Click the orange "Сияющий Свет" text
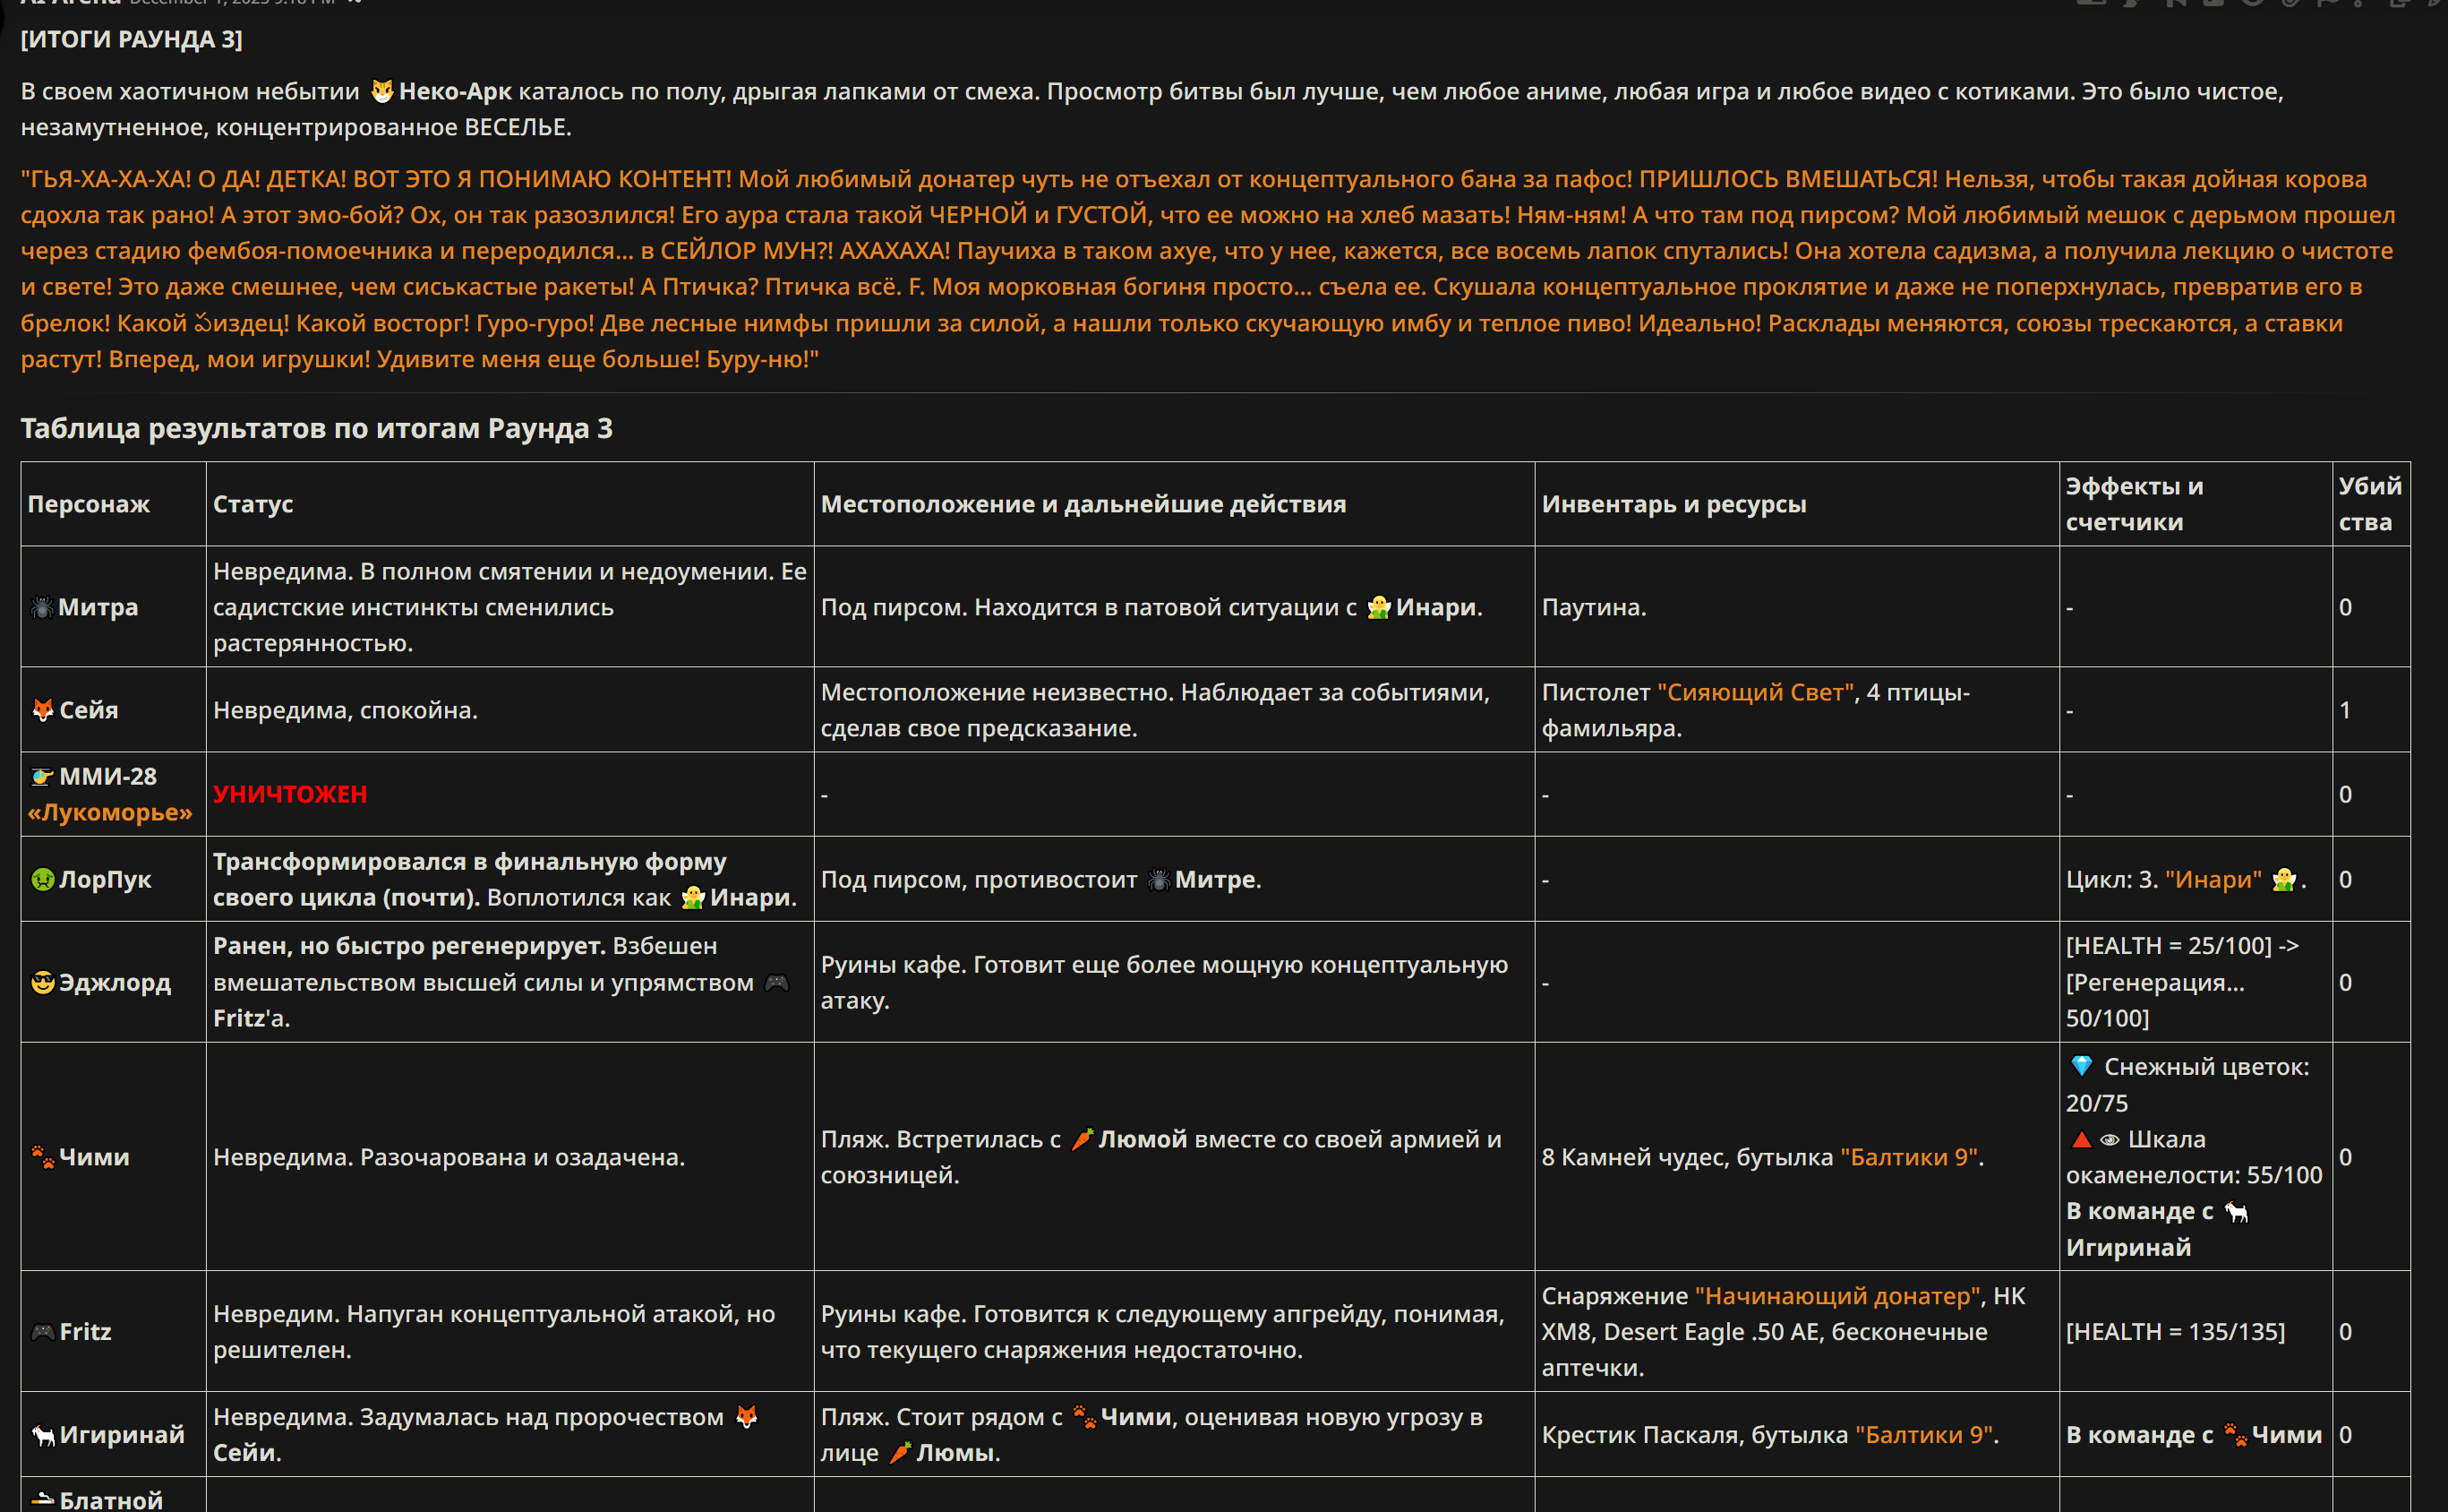Image resolution: width=2448 pixels, height=1512 pixels. point(1756,692)
